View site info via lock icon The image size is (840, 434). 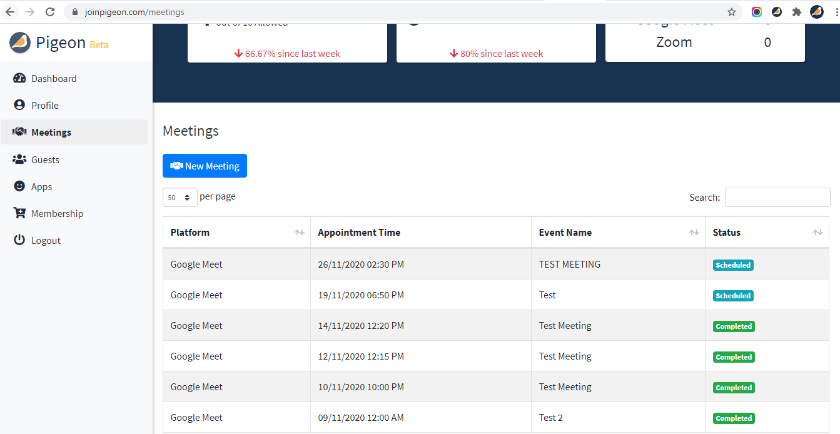tap(75, 12)
